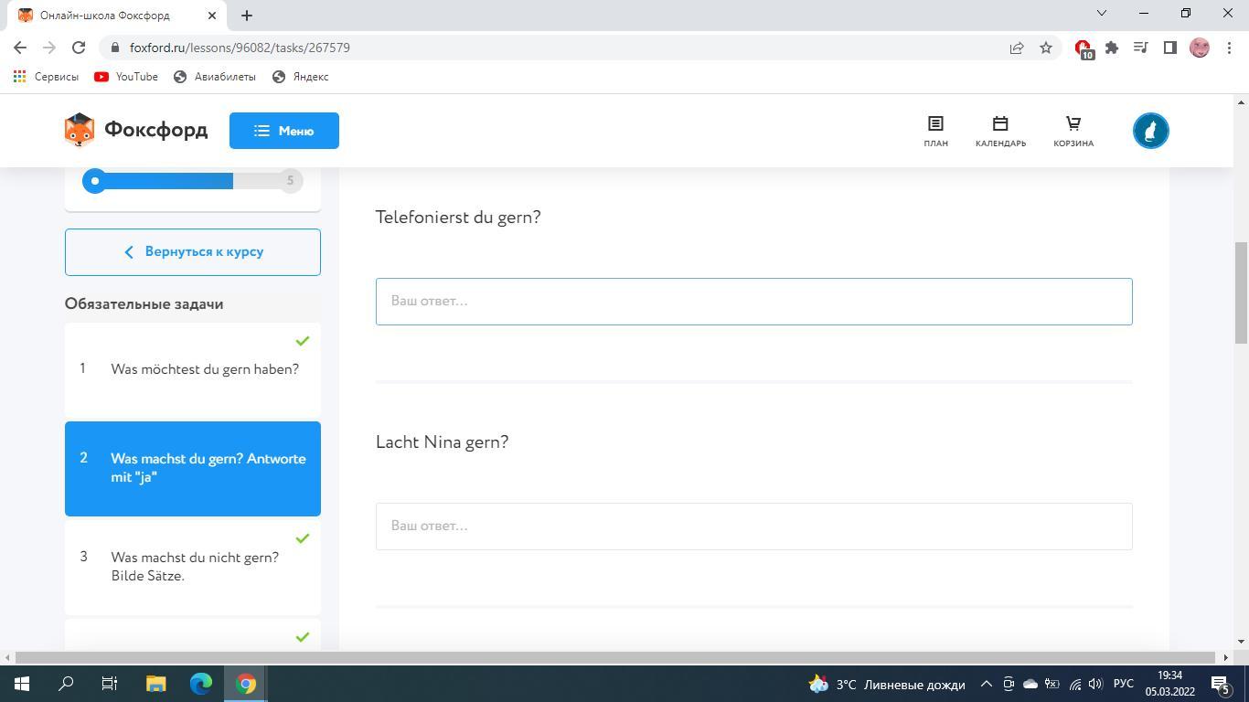
Task: Click the share page icon
Action: tap(1017, 48)
